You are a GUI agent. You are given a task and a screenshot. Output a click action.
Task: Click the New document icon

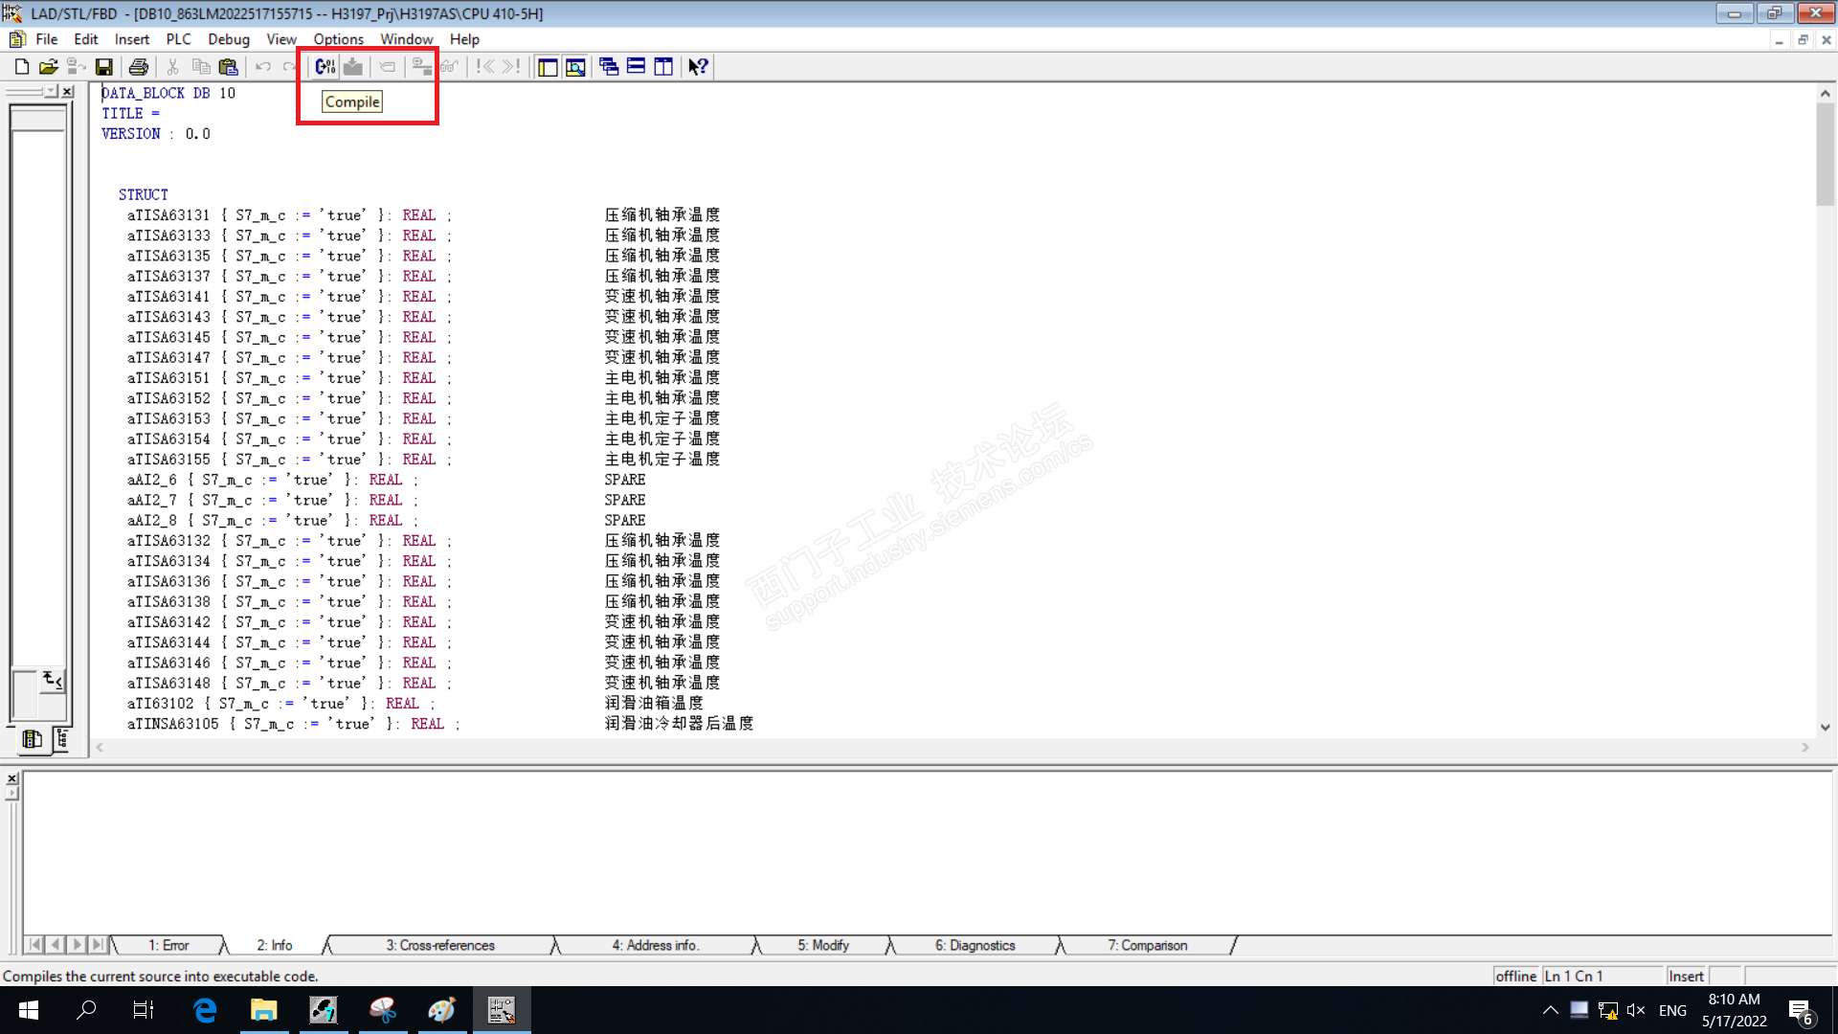coord(21,67)
